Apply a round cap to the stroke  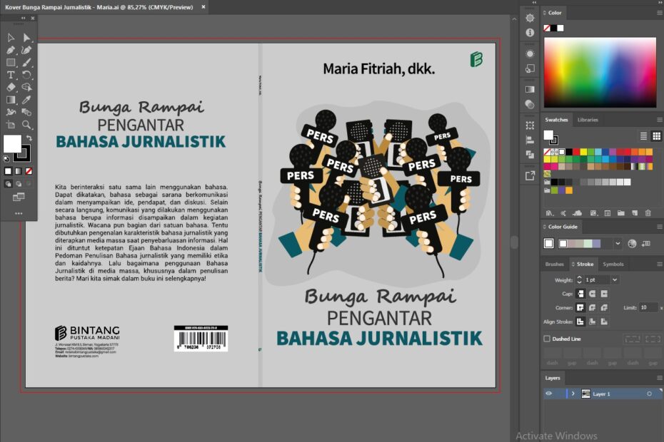pos(592,293)
